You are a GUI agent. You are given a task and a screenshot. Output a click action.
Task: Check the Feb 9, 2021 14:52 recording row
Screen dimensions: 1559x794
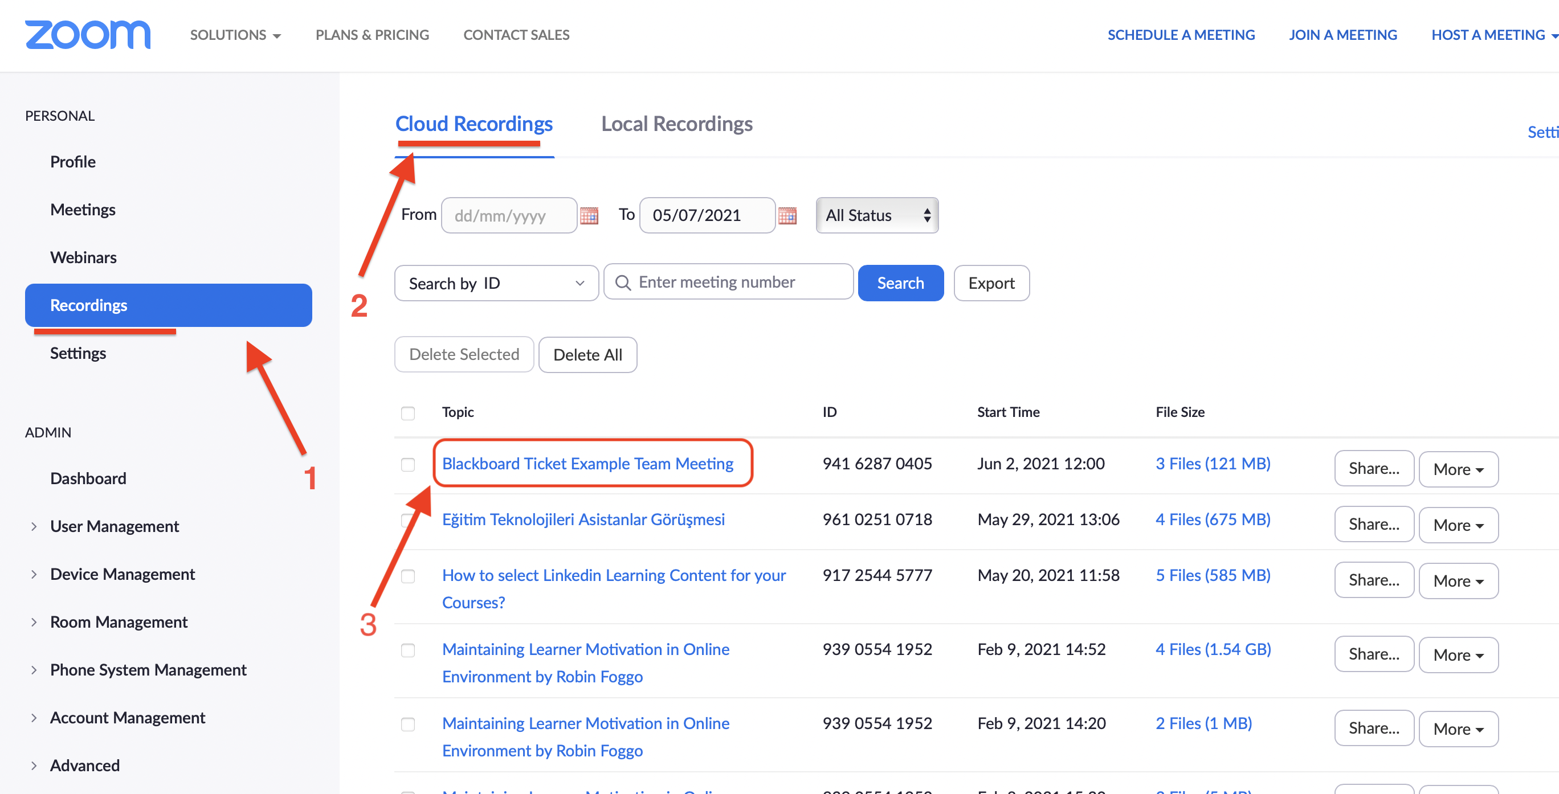pyautogui.click(x=408, y=650)
